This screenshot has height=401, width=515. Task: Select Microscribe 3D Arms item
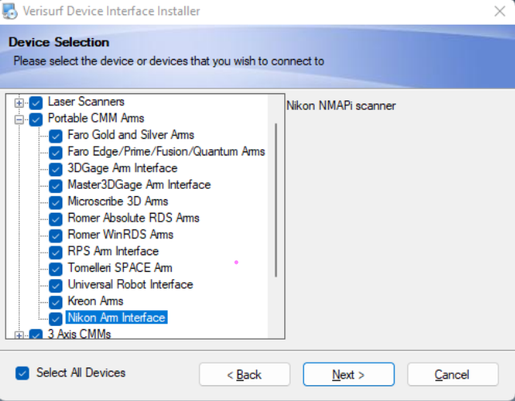(x=118, y=202)
